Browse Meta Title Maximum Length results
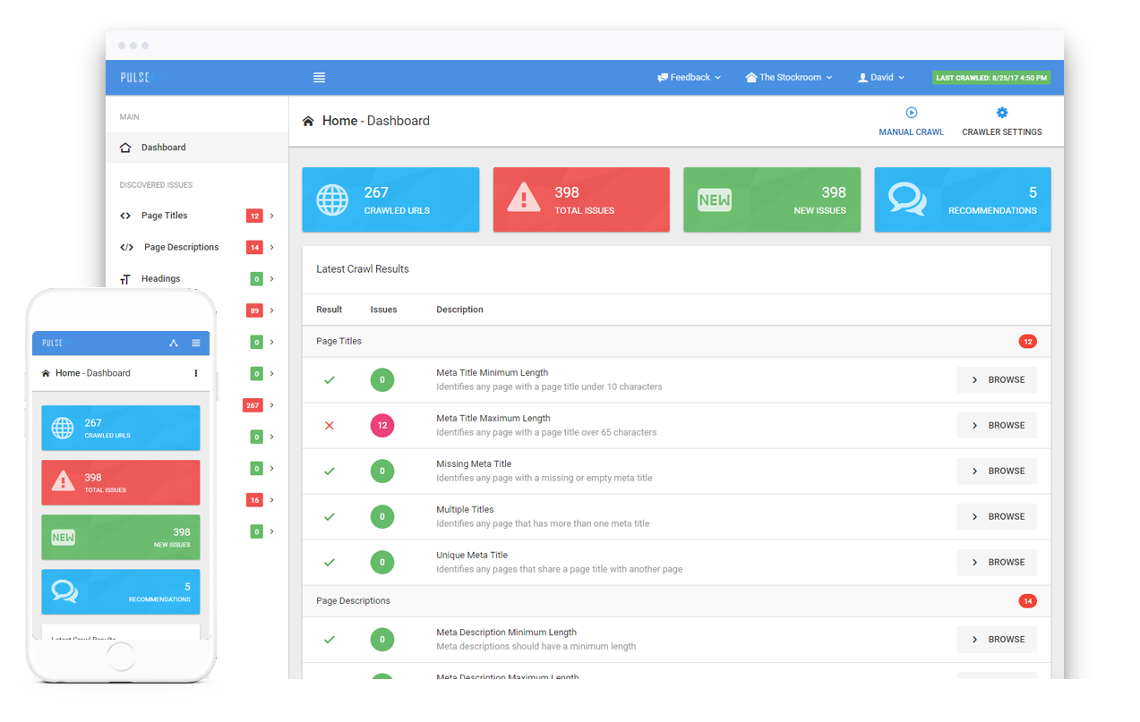Screen dimensions: 1140x722 (x=997, y=426)
